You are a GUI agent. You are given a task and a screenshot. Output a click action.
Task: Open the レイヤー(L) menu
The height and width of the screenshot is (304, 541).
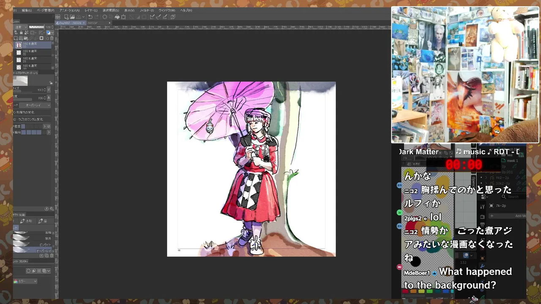(91, 10)
